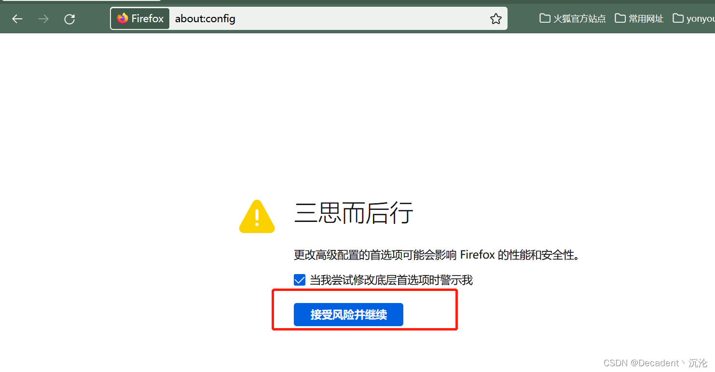Go back with the left arrow button

(x=17, y=19)
